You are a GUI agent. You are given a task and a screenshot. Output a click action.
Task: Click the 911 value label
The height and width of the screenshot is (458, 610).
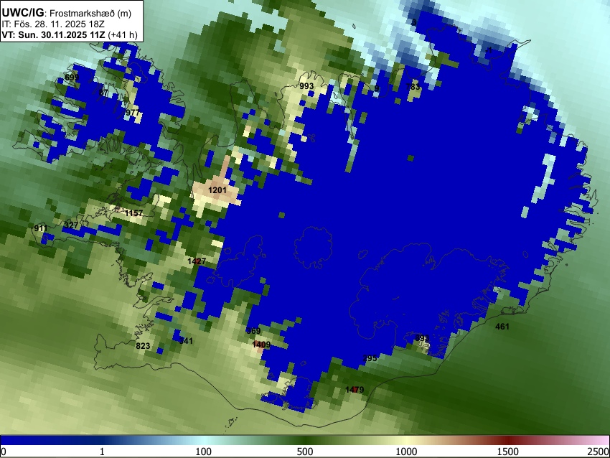pos(41,228)
